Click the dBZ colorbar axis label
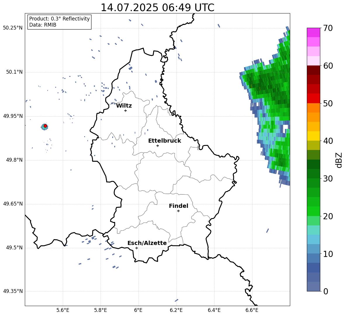Viewport: 346px width, 316px height. coord(339,160)
